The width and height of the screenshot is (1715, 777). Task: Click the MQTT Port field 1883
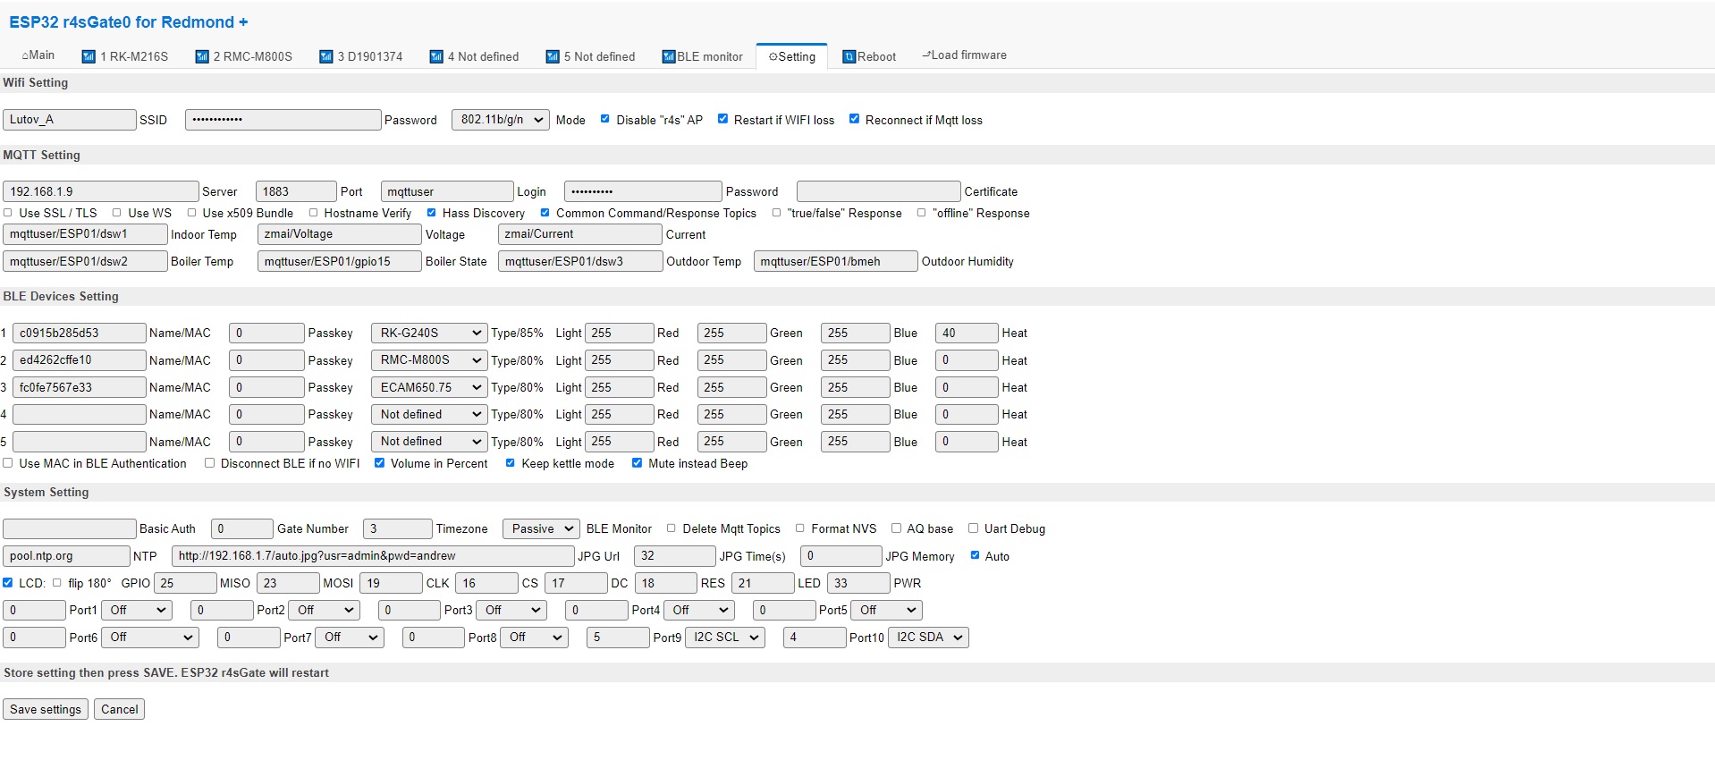coord(296,191)
